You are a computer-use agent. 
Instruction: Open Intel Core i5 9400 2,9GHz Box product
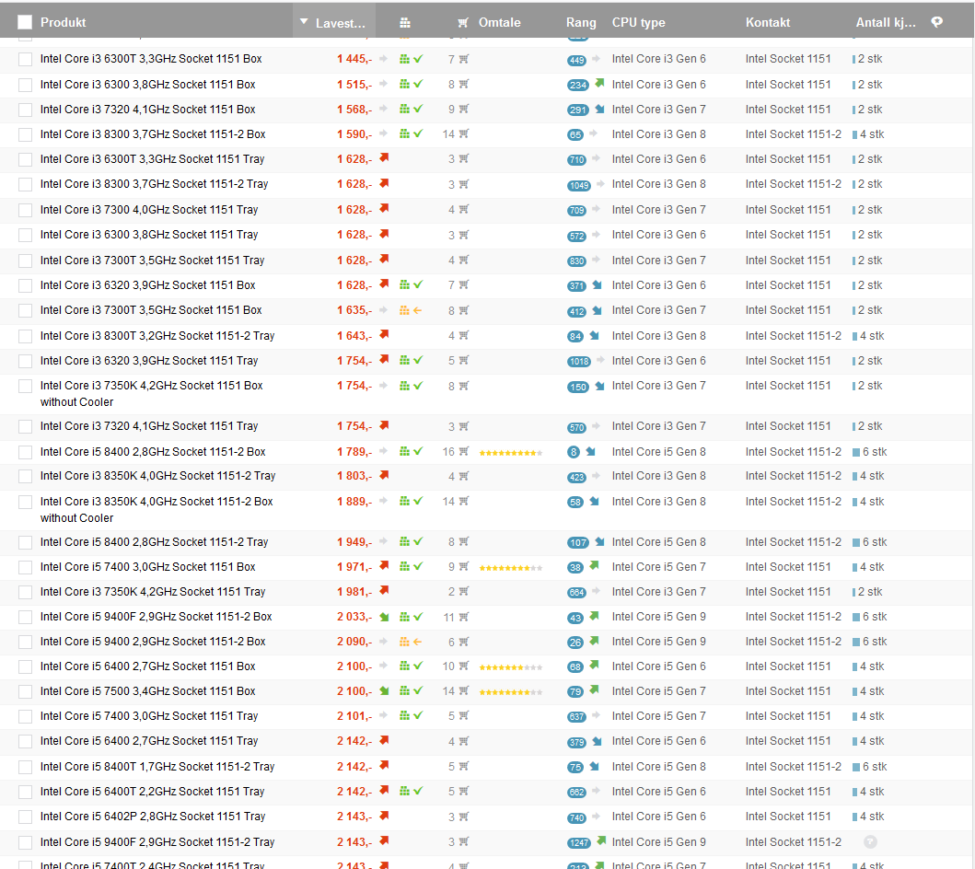(153, 642)
